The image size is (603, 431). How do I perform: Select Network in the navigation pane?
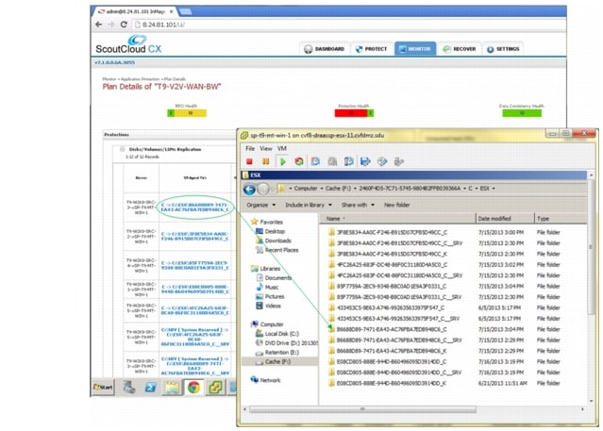265,380
